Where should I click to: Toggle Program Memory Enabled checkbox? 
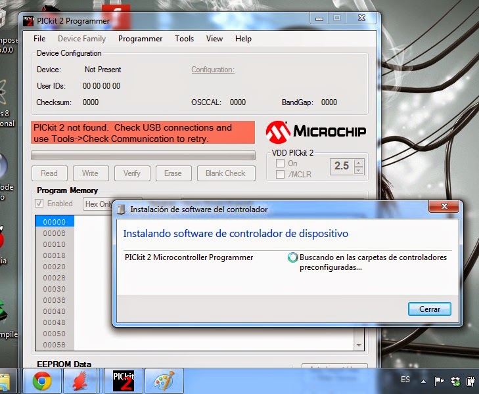pos(39,204)
